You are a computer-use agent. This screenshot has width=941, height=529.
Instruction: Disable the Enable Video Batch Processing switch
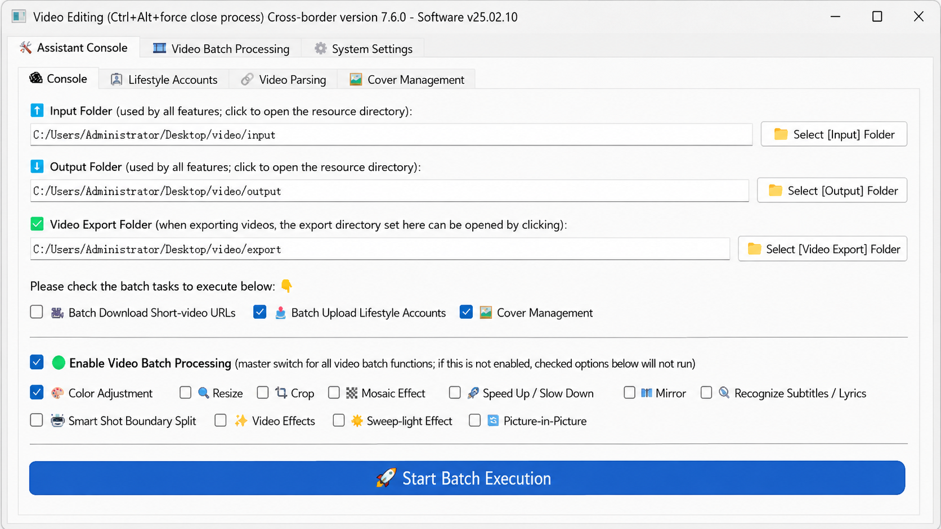coord(37,363)
